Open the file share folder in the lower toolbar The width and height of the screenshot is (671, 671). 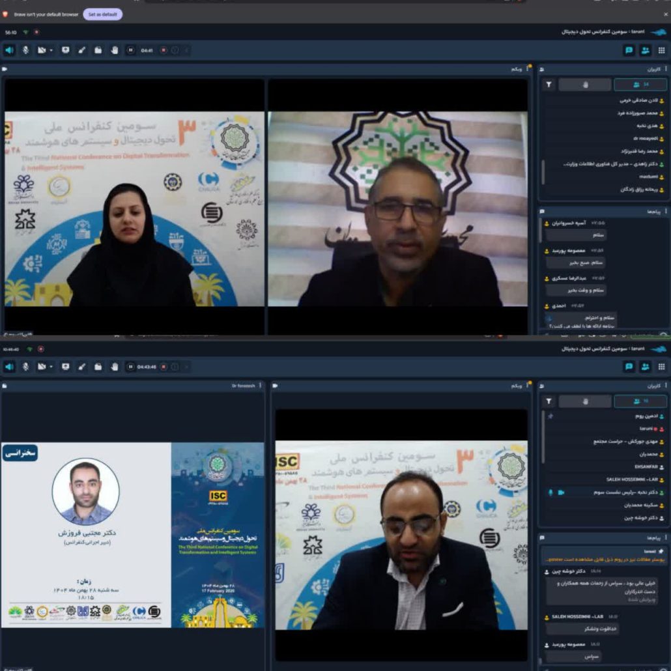98,367
